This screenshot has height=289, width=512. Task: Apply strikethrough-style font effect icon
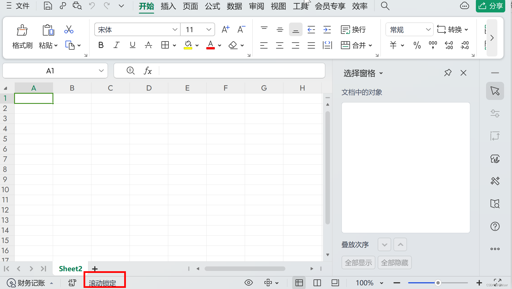(148, 45)
